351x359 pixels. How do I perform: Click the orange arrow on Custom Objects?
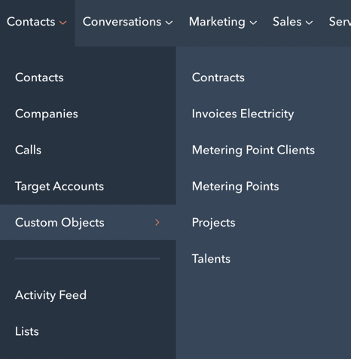157,222
